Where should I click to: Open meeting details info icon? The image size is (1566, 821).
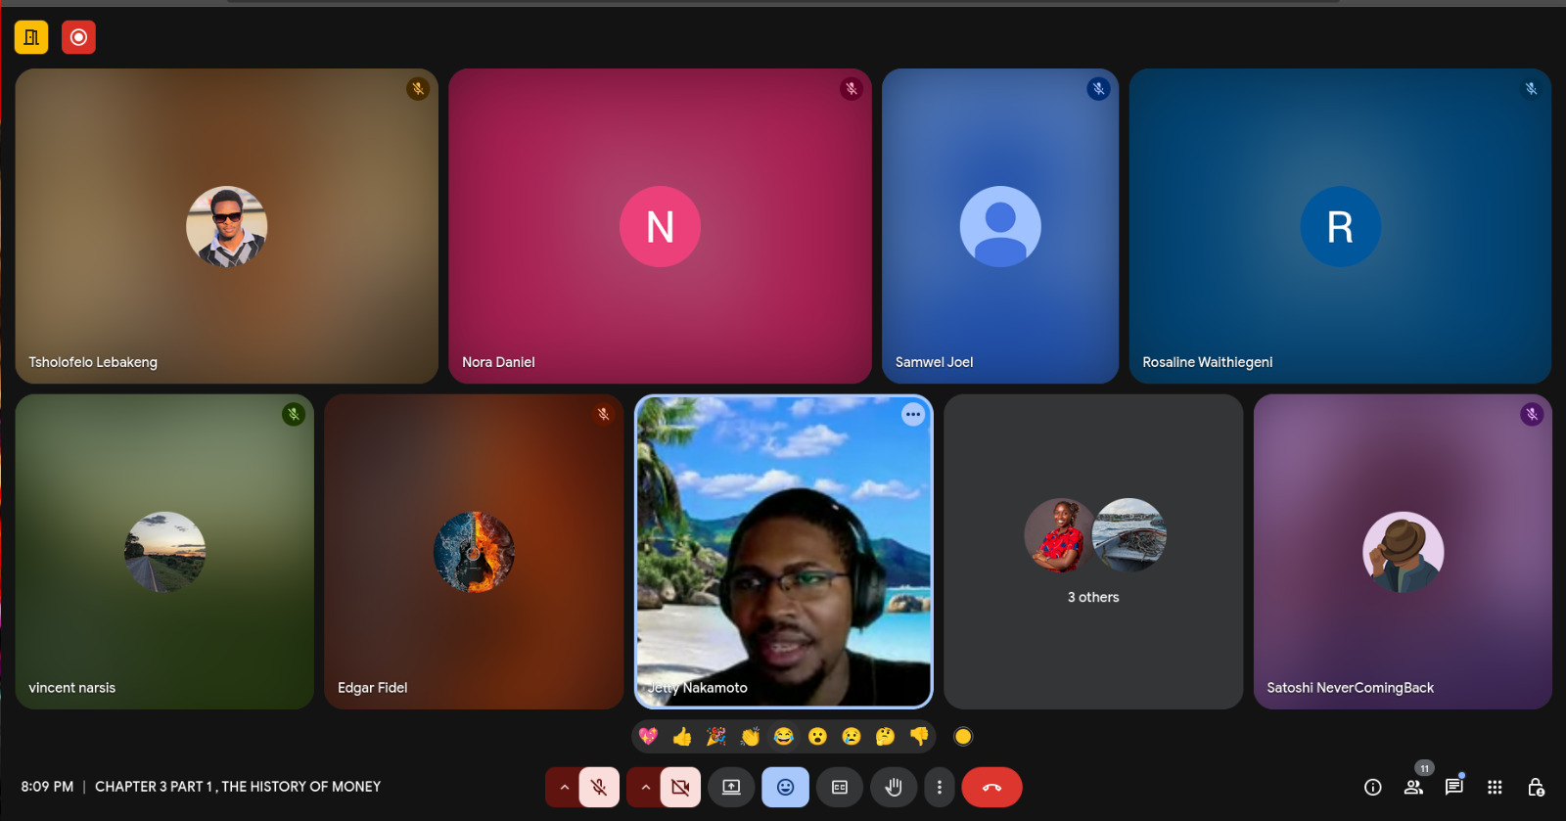[x=1372, y=787]
